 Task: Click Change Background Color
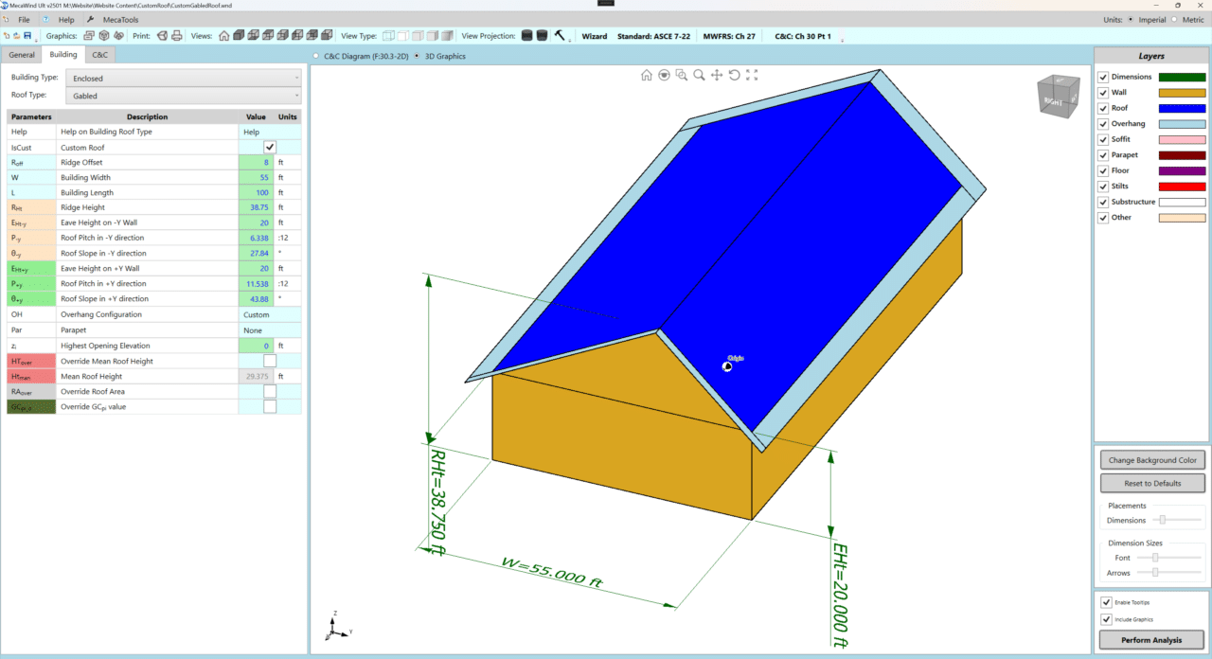pyautogui.click(x=1151, y=460)
